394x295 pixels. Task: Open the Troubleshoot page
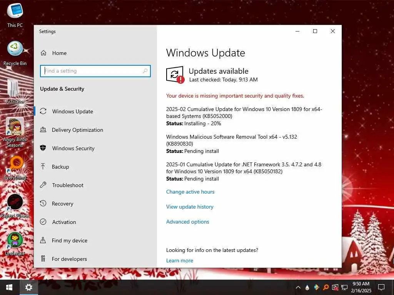point(95,185)
